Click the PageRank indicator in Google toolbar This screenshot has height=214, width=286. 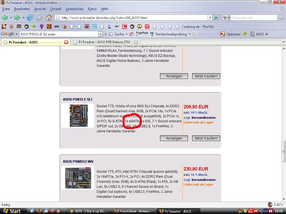(x=142, y=34)
